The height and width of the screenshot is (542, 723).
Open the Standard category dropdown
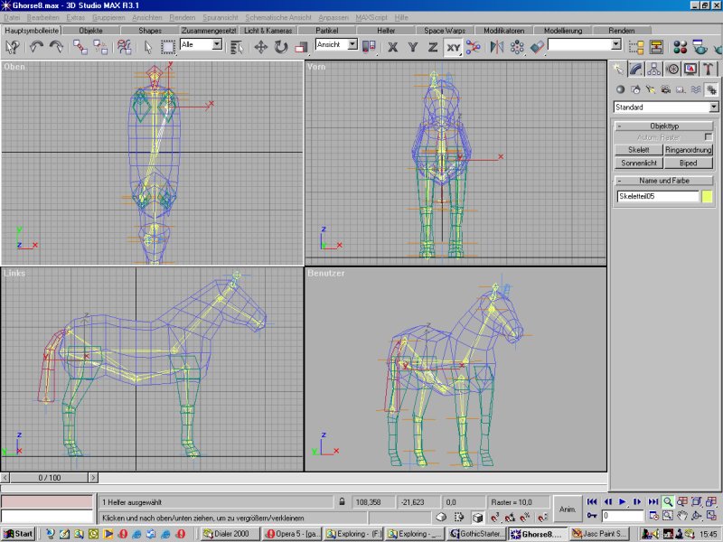click(x=714, y=107)
